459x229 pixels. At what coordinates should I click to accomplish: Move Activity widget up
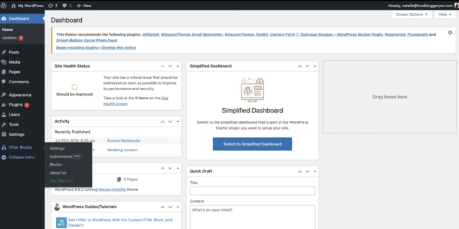coord(163,121)
